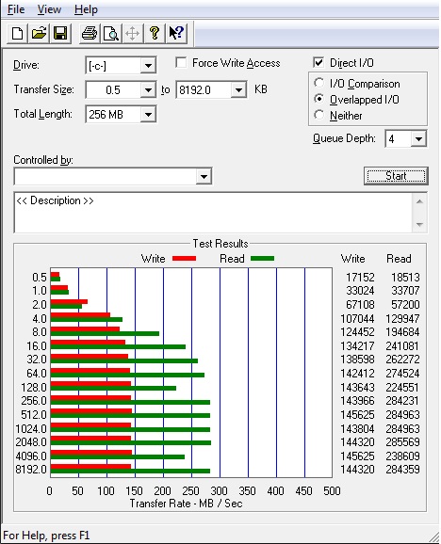441x544 pixels.
Task: Enable Force Write Access checkbox
Action: pos(181,63)
